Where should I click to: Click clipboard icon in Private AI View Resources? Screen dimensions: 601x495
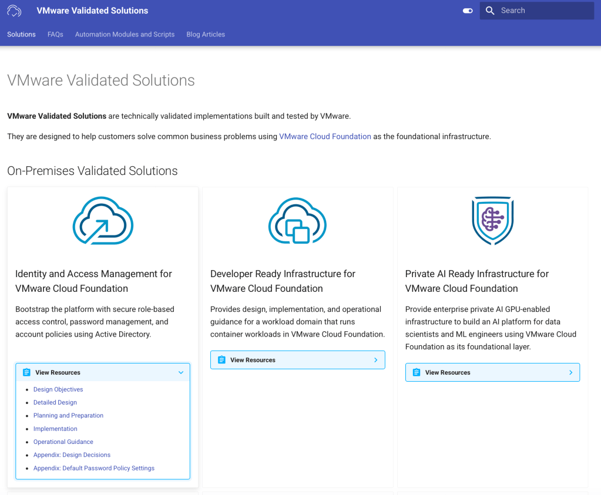pyautogui.click(x=417, y=372)
